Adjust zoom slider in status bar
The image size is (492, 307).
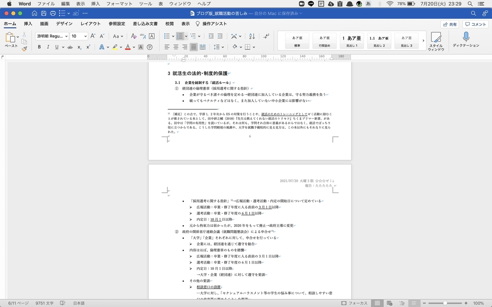(x=444, y=303)
